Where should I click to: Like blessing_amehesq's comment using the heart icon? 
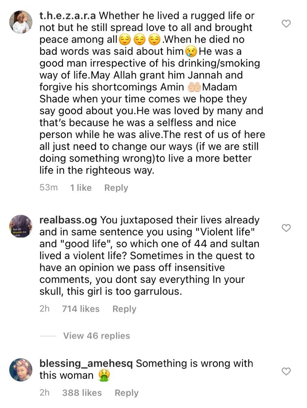click(287, 371)
